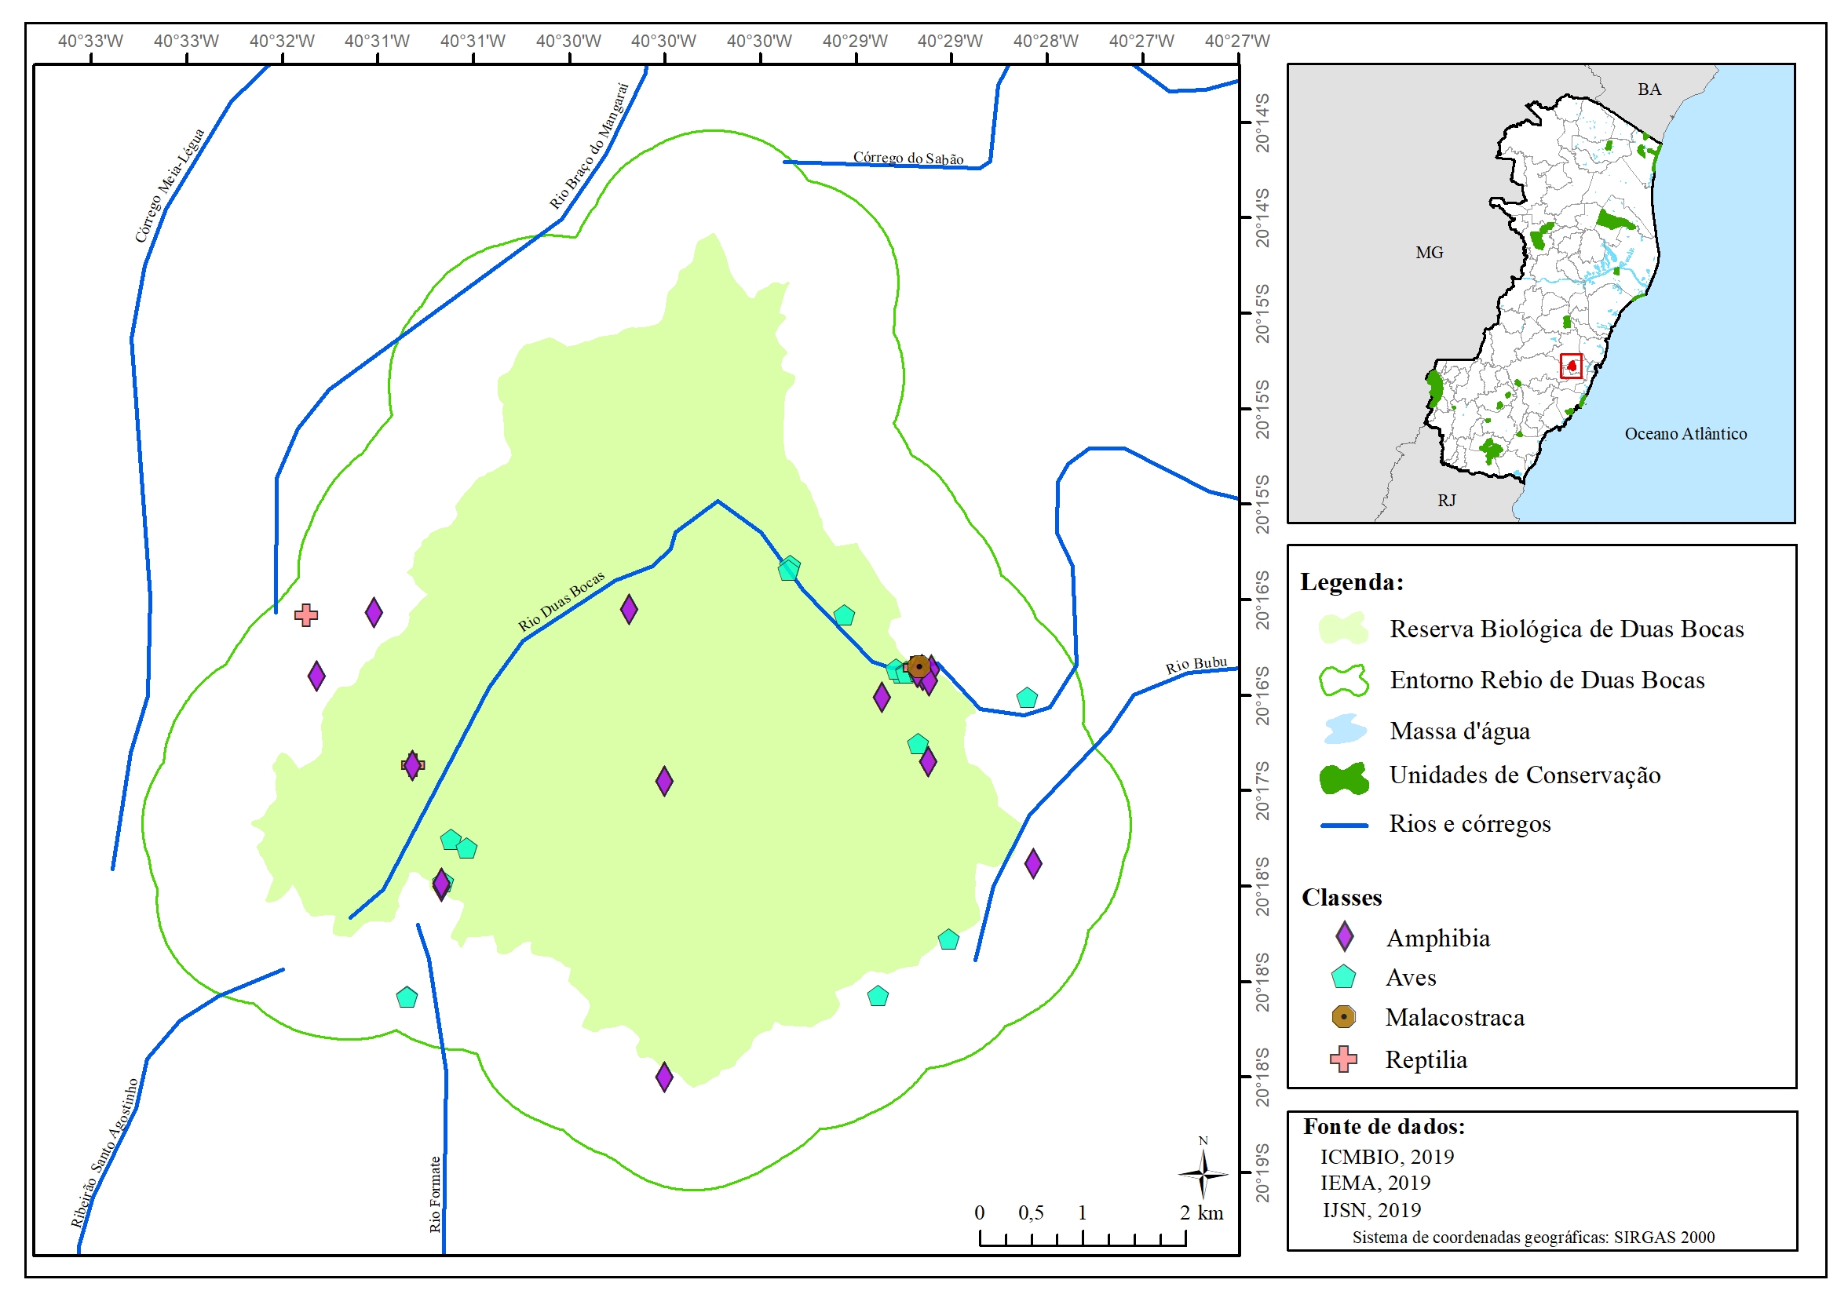The image size is (1837, 1298).
Task: Click the Malacostraca symbol in legend
Action: coord(1343,1016)
